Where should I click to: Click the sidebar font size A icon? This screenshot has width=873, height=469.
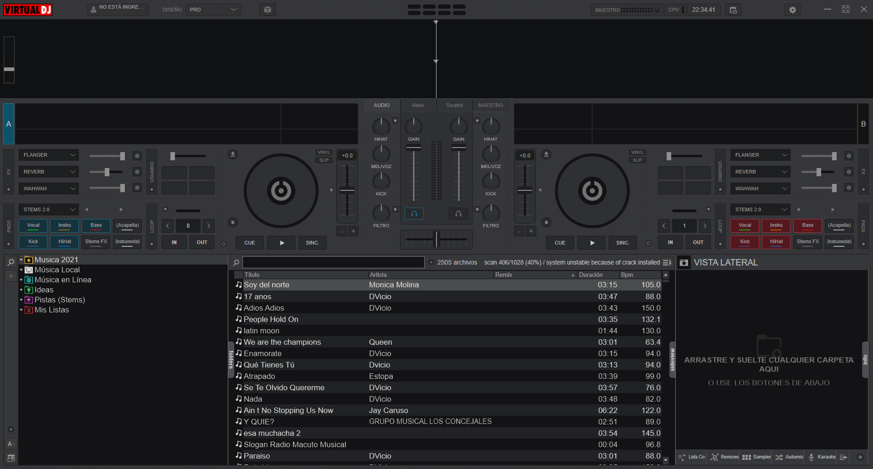tap(11, 444)
